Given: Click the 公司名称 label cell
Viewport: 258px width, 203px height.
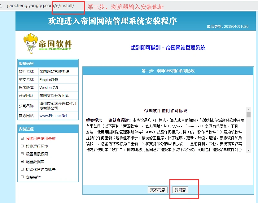Looking at the screenshot, I should coord(28,106).
